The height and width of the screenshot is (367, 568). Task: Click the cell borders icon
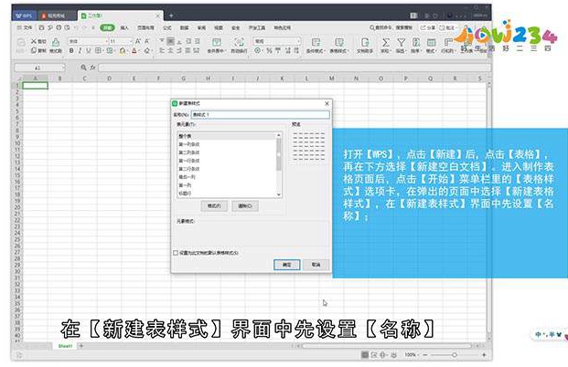[x=98, y=50]
